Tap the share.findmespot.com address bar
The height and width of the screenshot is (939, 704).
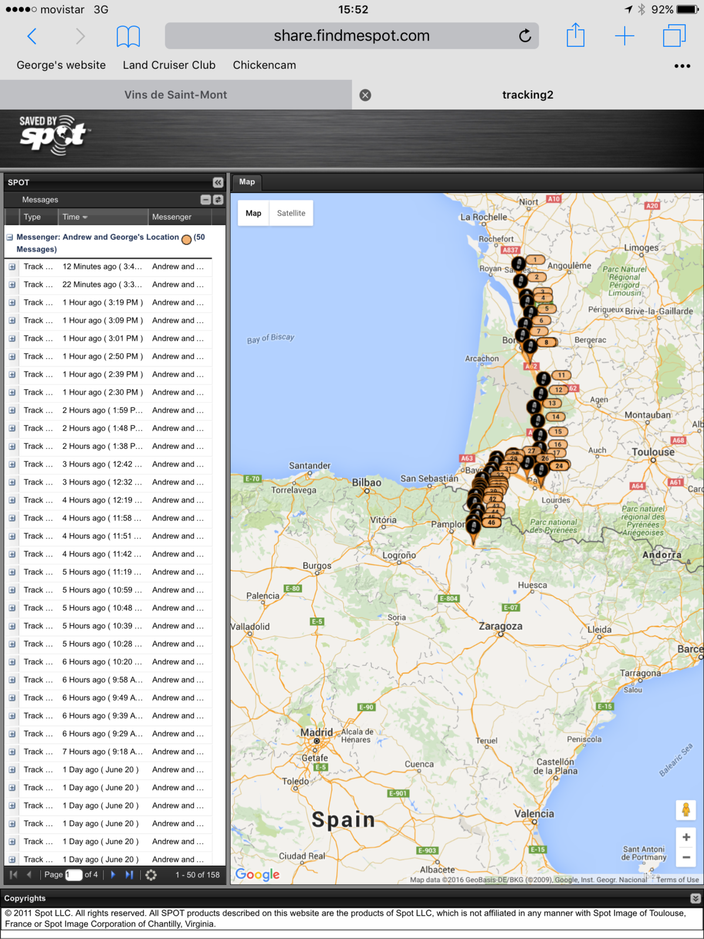(x=351, y=36)
